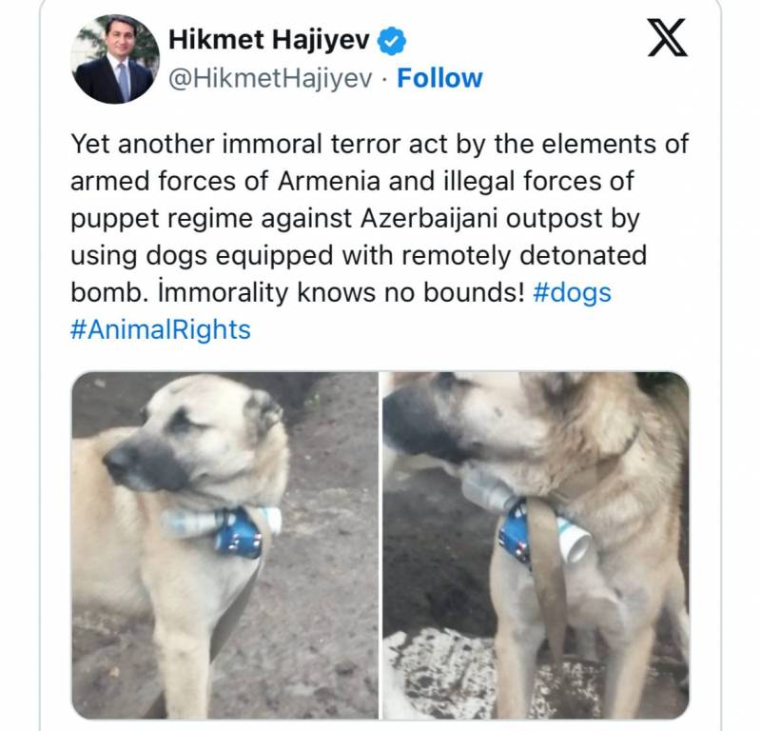Open the X logo link
The image size is (761, 731).
point(668,38)
